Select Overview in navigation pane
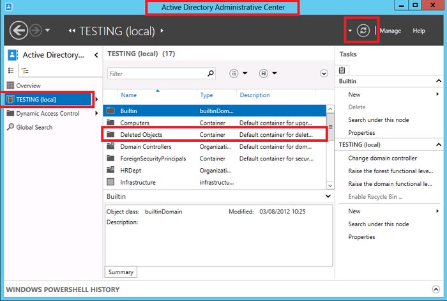 [x=28, y=85]
